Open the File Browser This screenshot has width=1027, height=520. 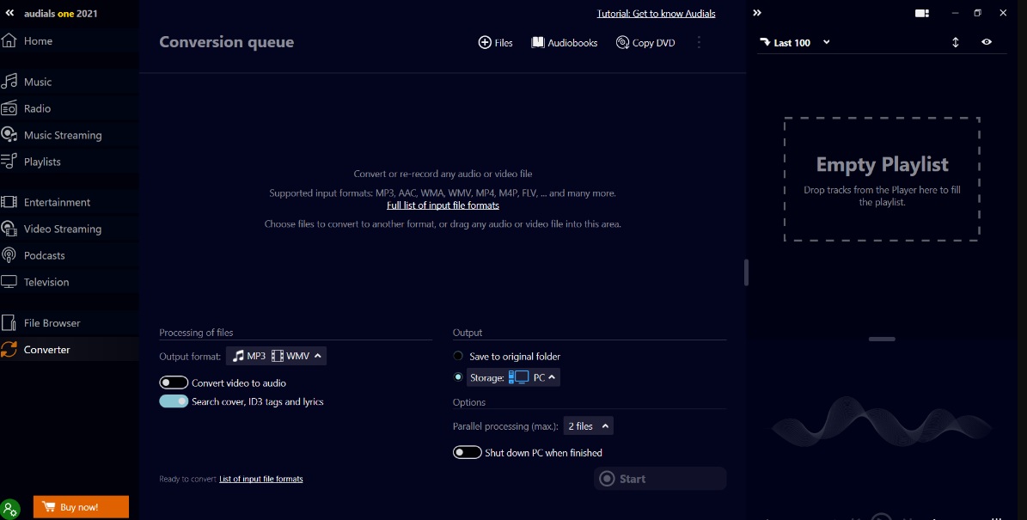pyautogui.click(x=69, y=323)
